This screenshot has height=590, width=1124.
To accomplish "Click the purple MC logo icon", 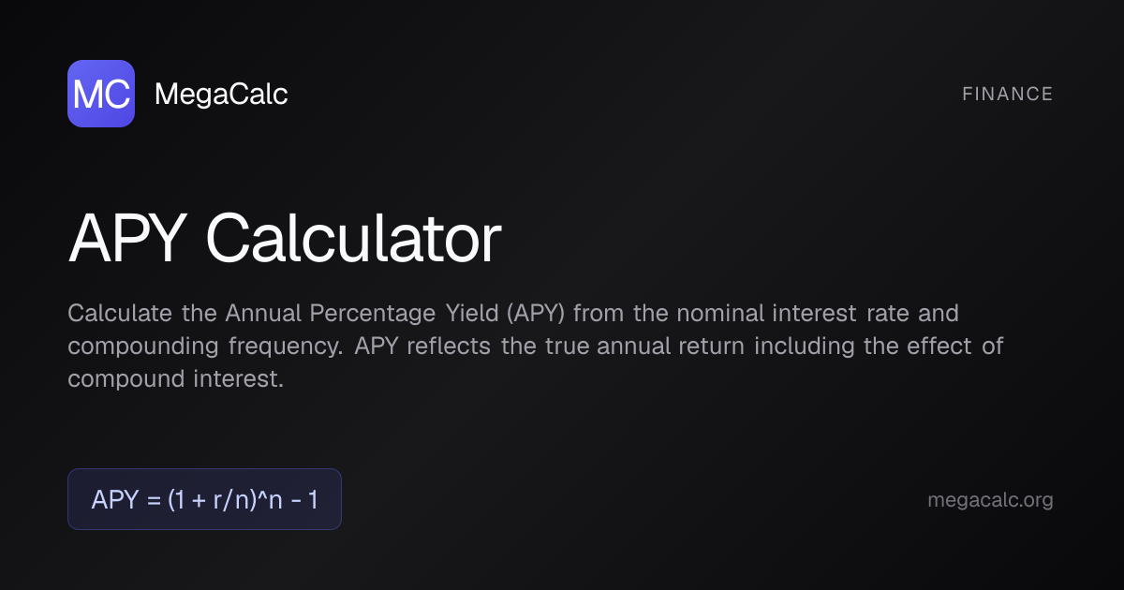I will (x=101, y=94).
